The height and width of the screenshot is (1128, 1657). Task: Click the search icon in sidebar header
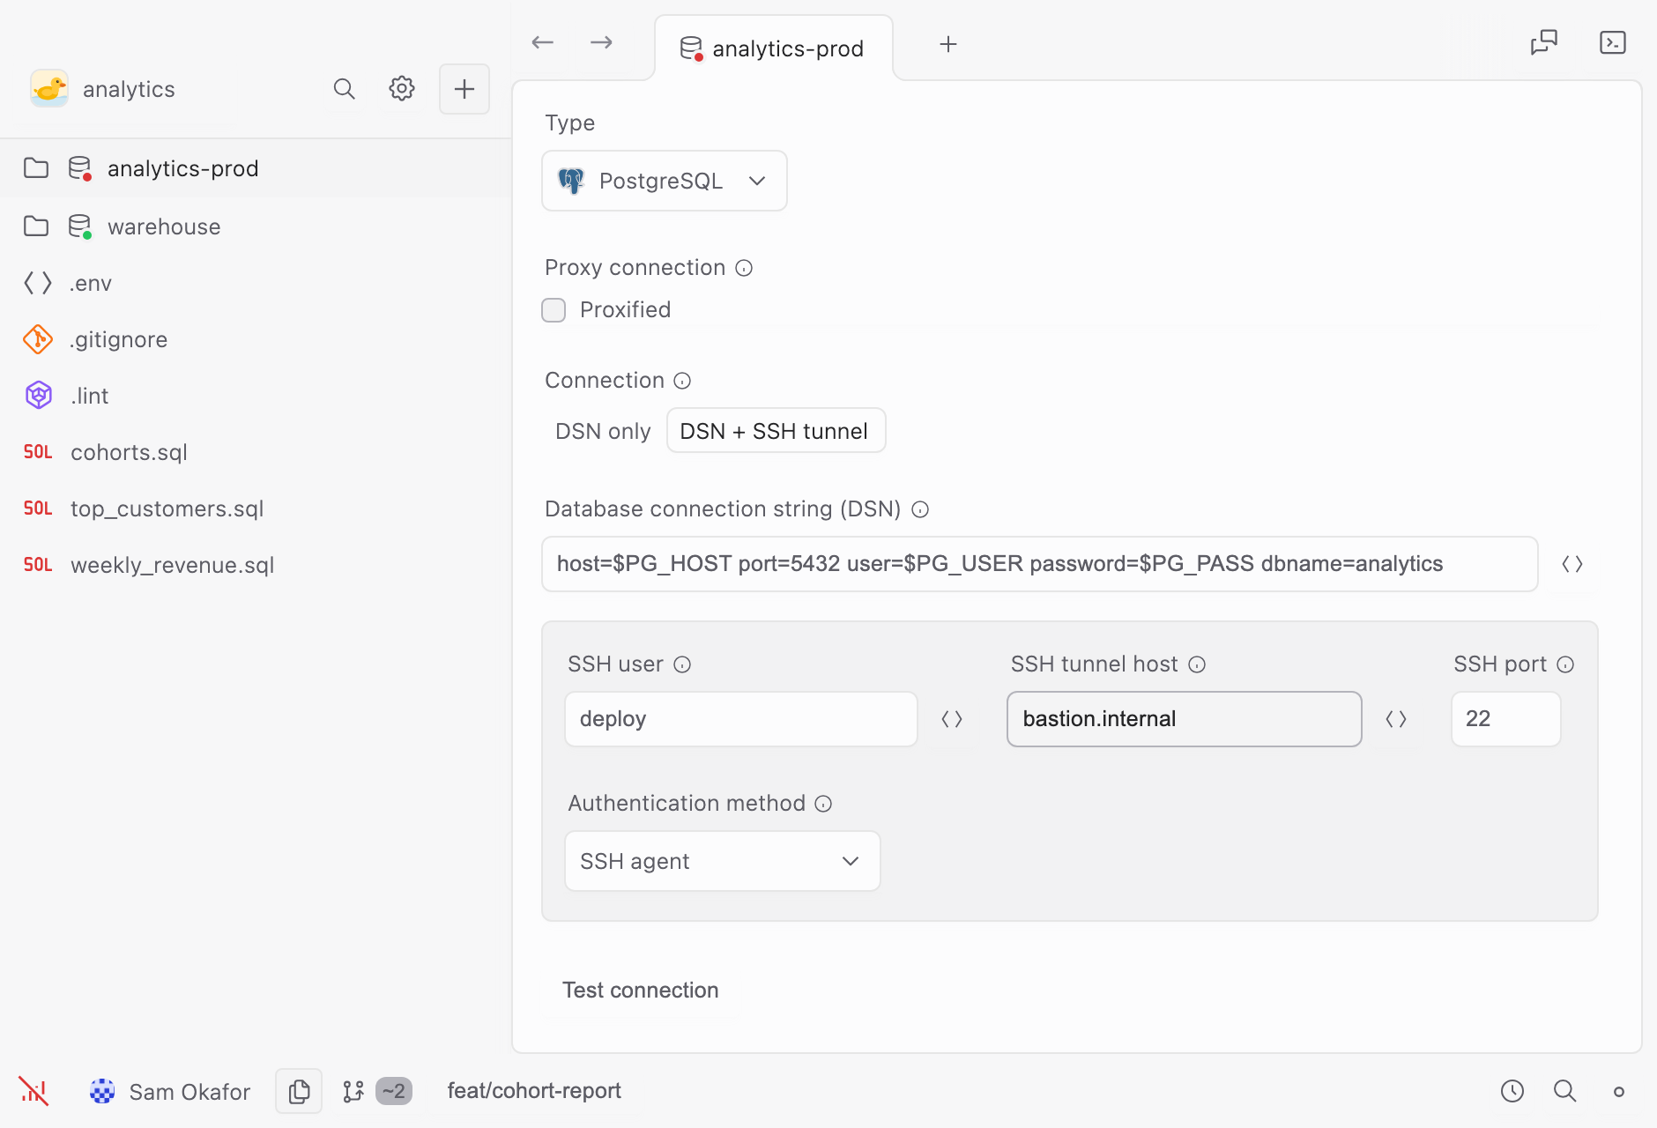click(344, 89)
